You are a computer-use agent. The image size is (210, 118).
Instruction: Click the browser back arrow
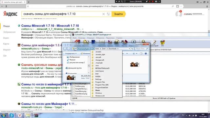pyautogui.click(x=2, y=6)
